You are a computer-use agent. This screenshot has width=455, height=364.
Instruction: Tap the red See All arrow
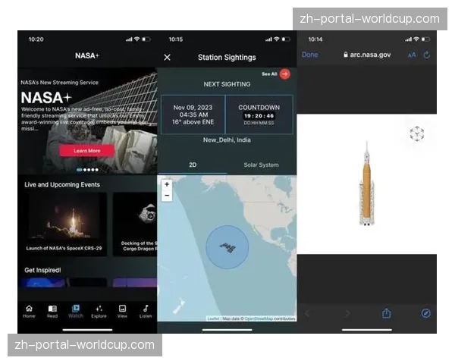284,74
